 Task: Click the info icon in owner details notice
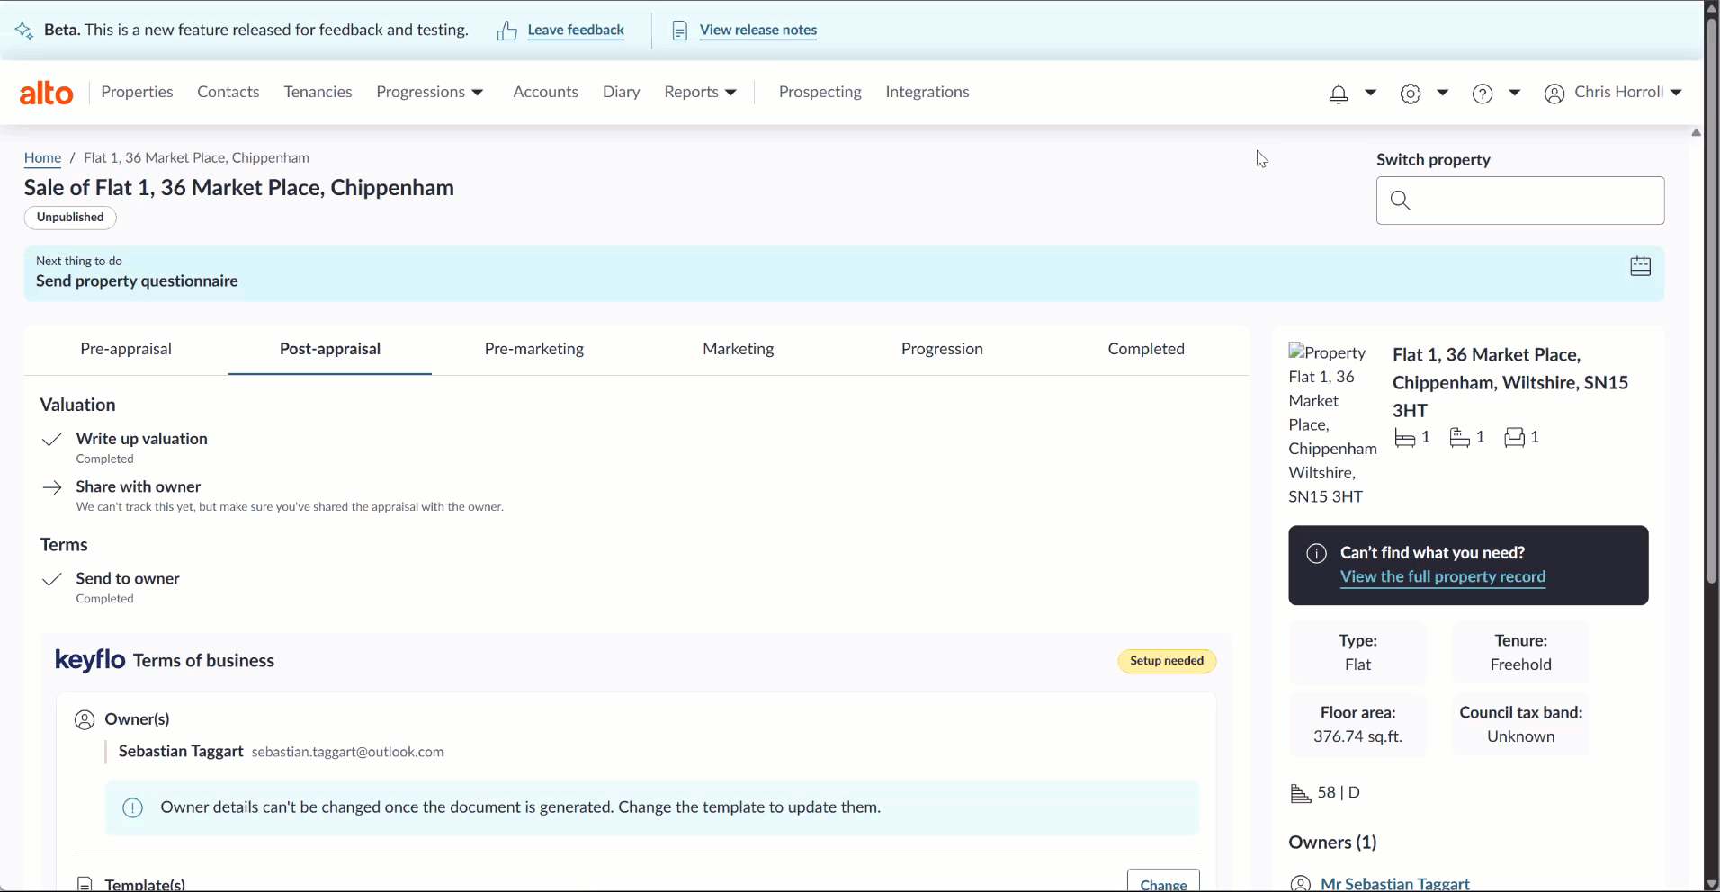pyautogui.click(x=132, y=807)
